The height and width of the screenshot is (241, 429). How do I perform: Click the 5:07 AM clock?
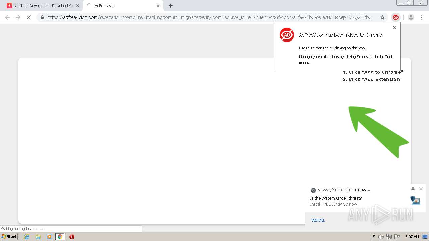coord(412,237)
